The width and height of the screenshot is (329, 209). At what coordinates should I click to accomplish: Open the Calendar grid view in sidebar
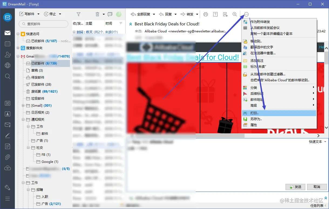coord(8,44)
